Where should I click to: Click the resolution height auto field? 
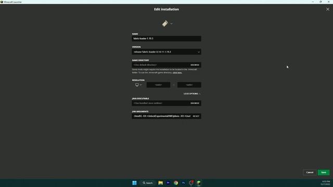[189, 85]
